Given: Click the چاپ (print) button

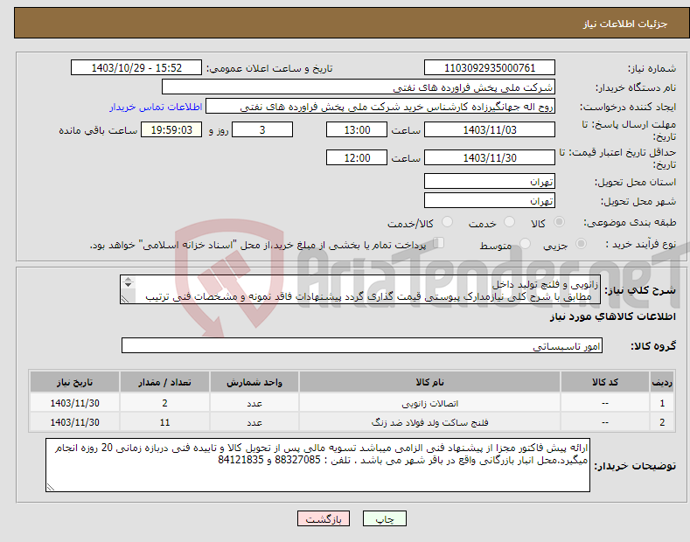Looking at the screenshot, I should (x=384, y=518).
